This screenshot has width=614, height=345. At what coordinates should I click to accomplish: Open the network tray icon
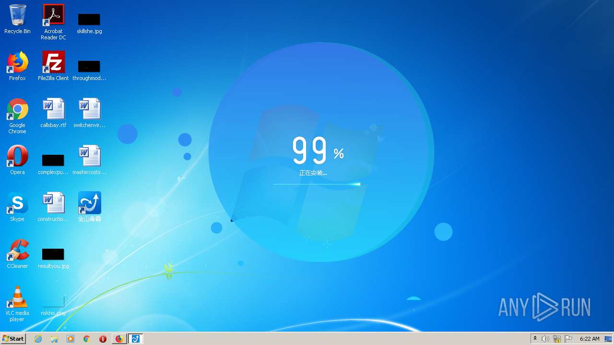[557, 339]
